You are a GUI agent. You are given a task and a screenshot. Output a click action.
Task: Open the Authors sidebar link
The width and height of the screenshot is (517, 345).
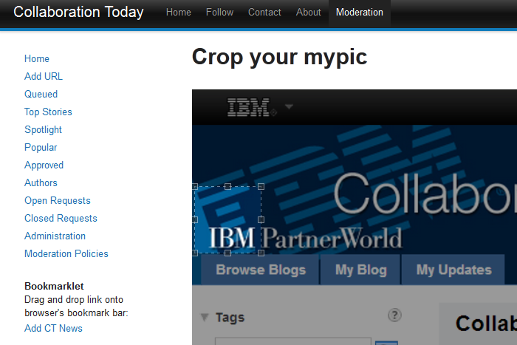(41, 182)
